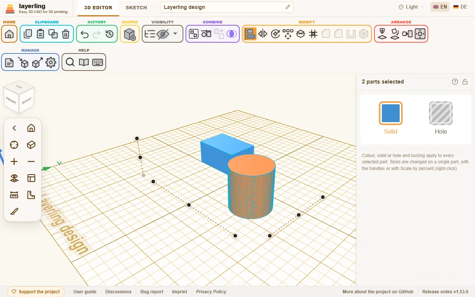
Task: Click Support the project button
Action: [36, 292]
